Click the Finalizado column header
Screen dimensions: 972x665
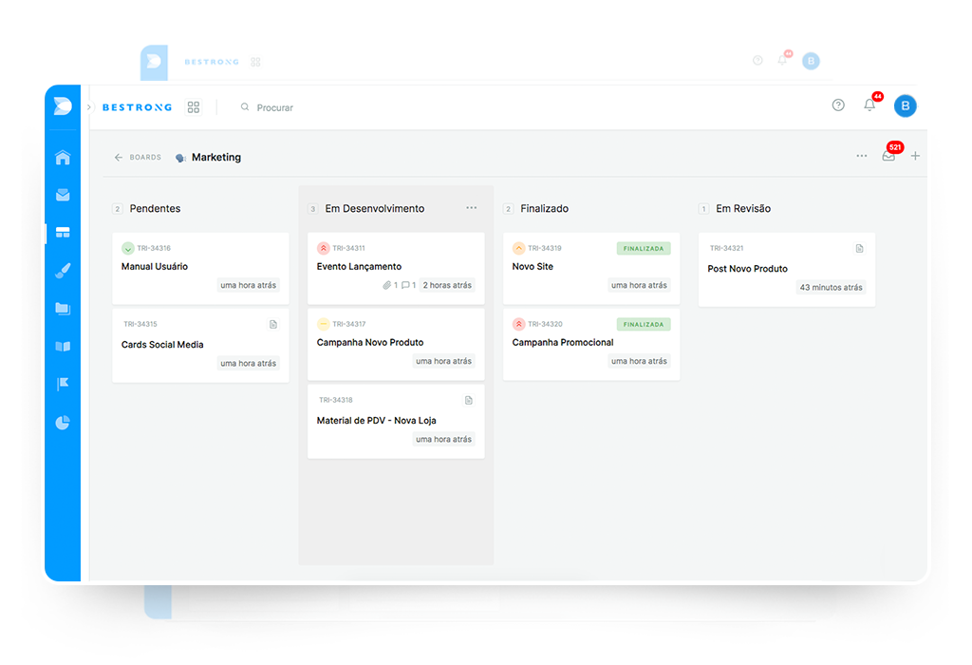coord(544,208)
